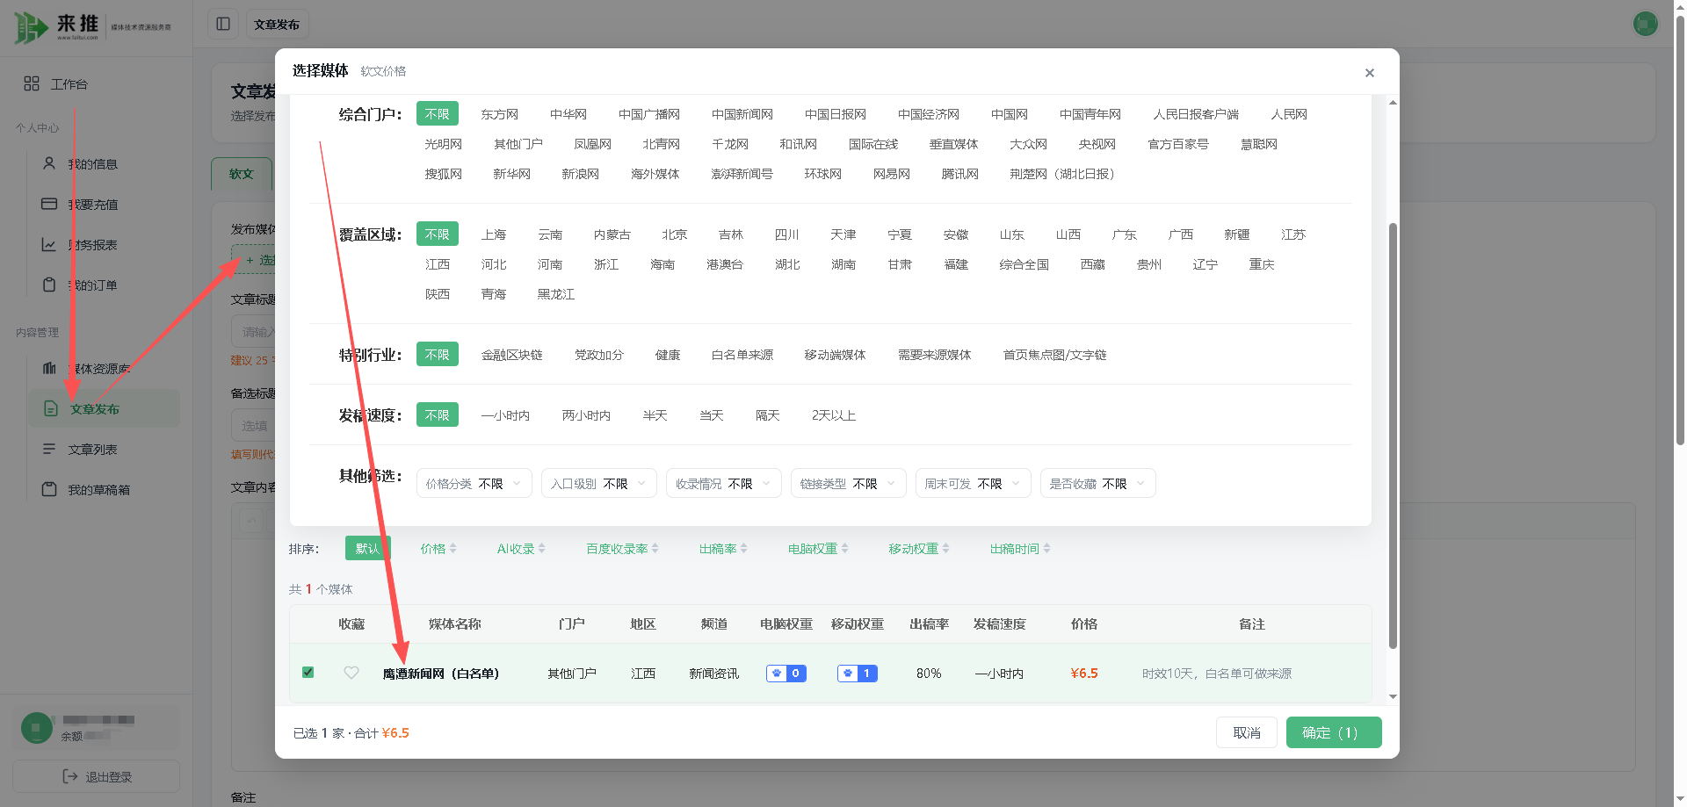Sort media by 电脑权重 in sort bar
Screen dimensions: 1687x807
click(x=818, y=549)
